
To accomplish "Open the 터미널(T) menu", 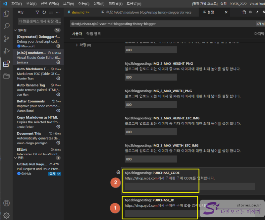I will click(x=115, y=4).
